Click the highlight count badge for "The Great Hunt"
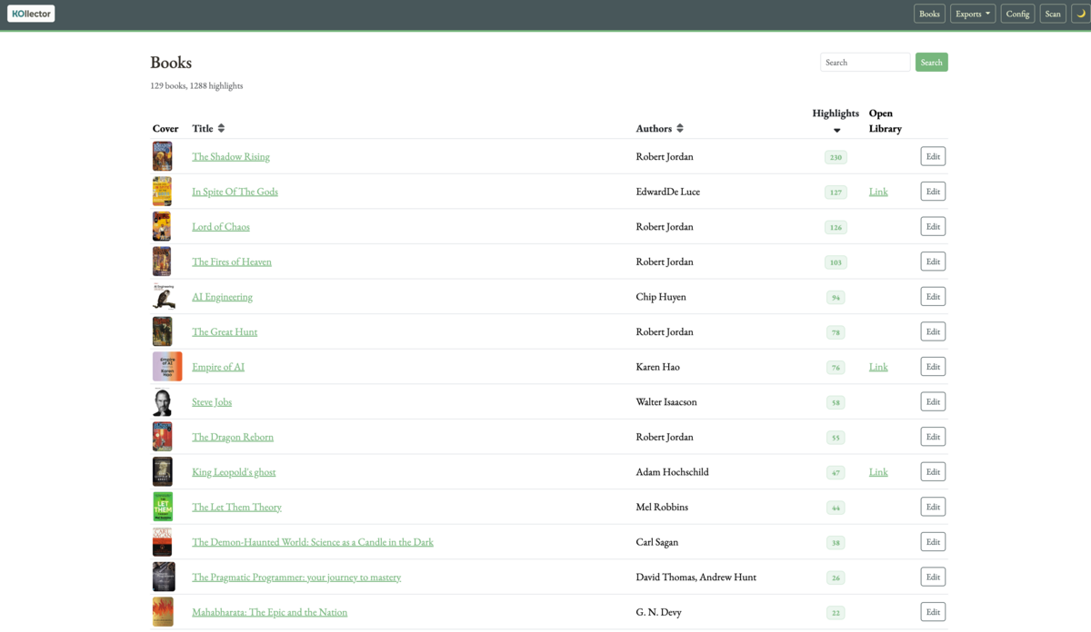Viewport: 1091px width, 632px height. click(836, 331)
